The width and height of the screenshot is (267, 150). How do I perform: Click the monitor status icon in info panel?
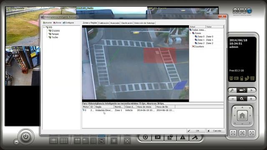[231, 78]
